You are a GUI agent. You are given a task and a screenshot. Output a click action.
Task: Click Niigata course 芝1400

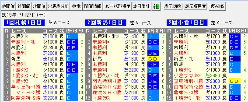(x=131, y=36)
